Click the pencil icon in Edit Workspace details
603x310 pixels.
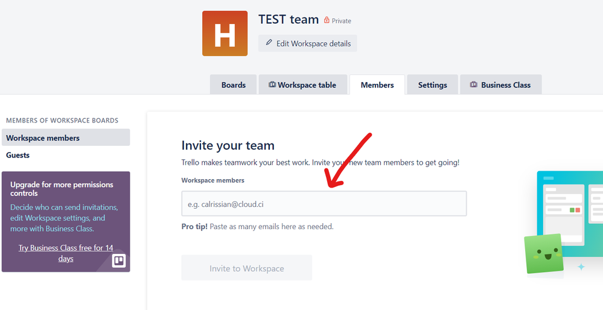click(269, 43)
